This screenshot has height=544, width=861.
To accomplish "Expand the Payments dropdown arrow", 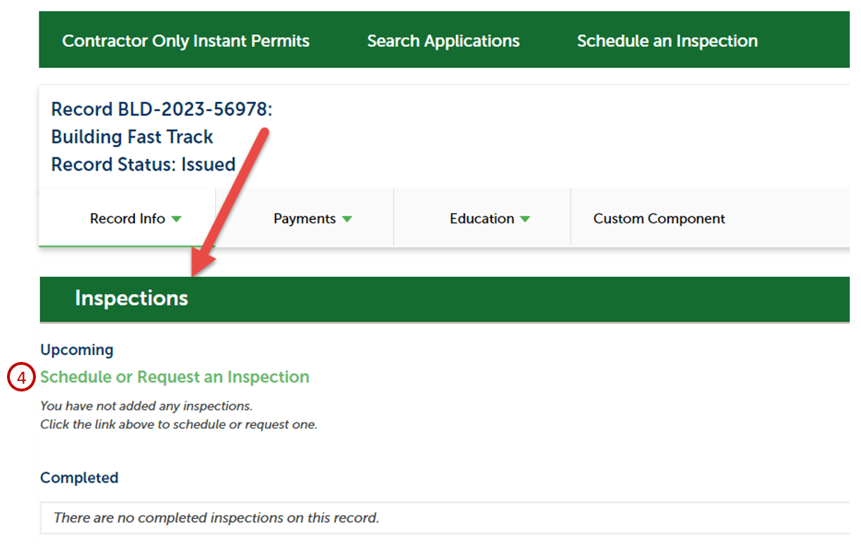I will pos(347,219).
